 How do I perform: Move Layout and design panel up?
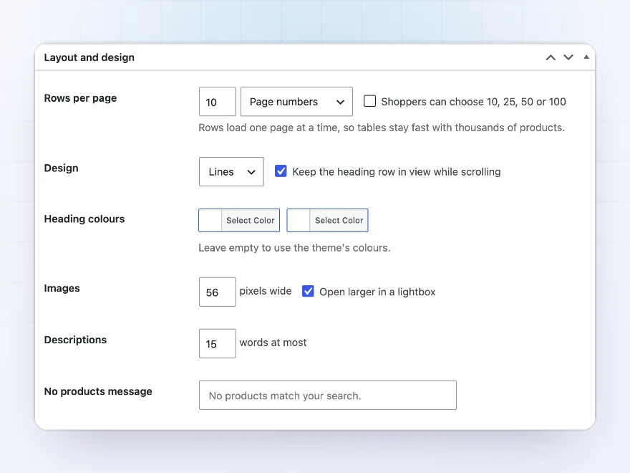[x=551, y=57]
